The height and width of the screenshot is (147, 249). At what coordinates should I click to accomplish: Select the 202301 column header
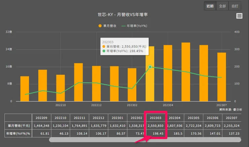click(117, 118)
